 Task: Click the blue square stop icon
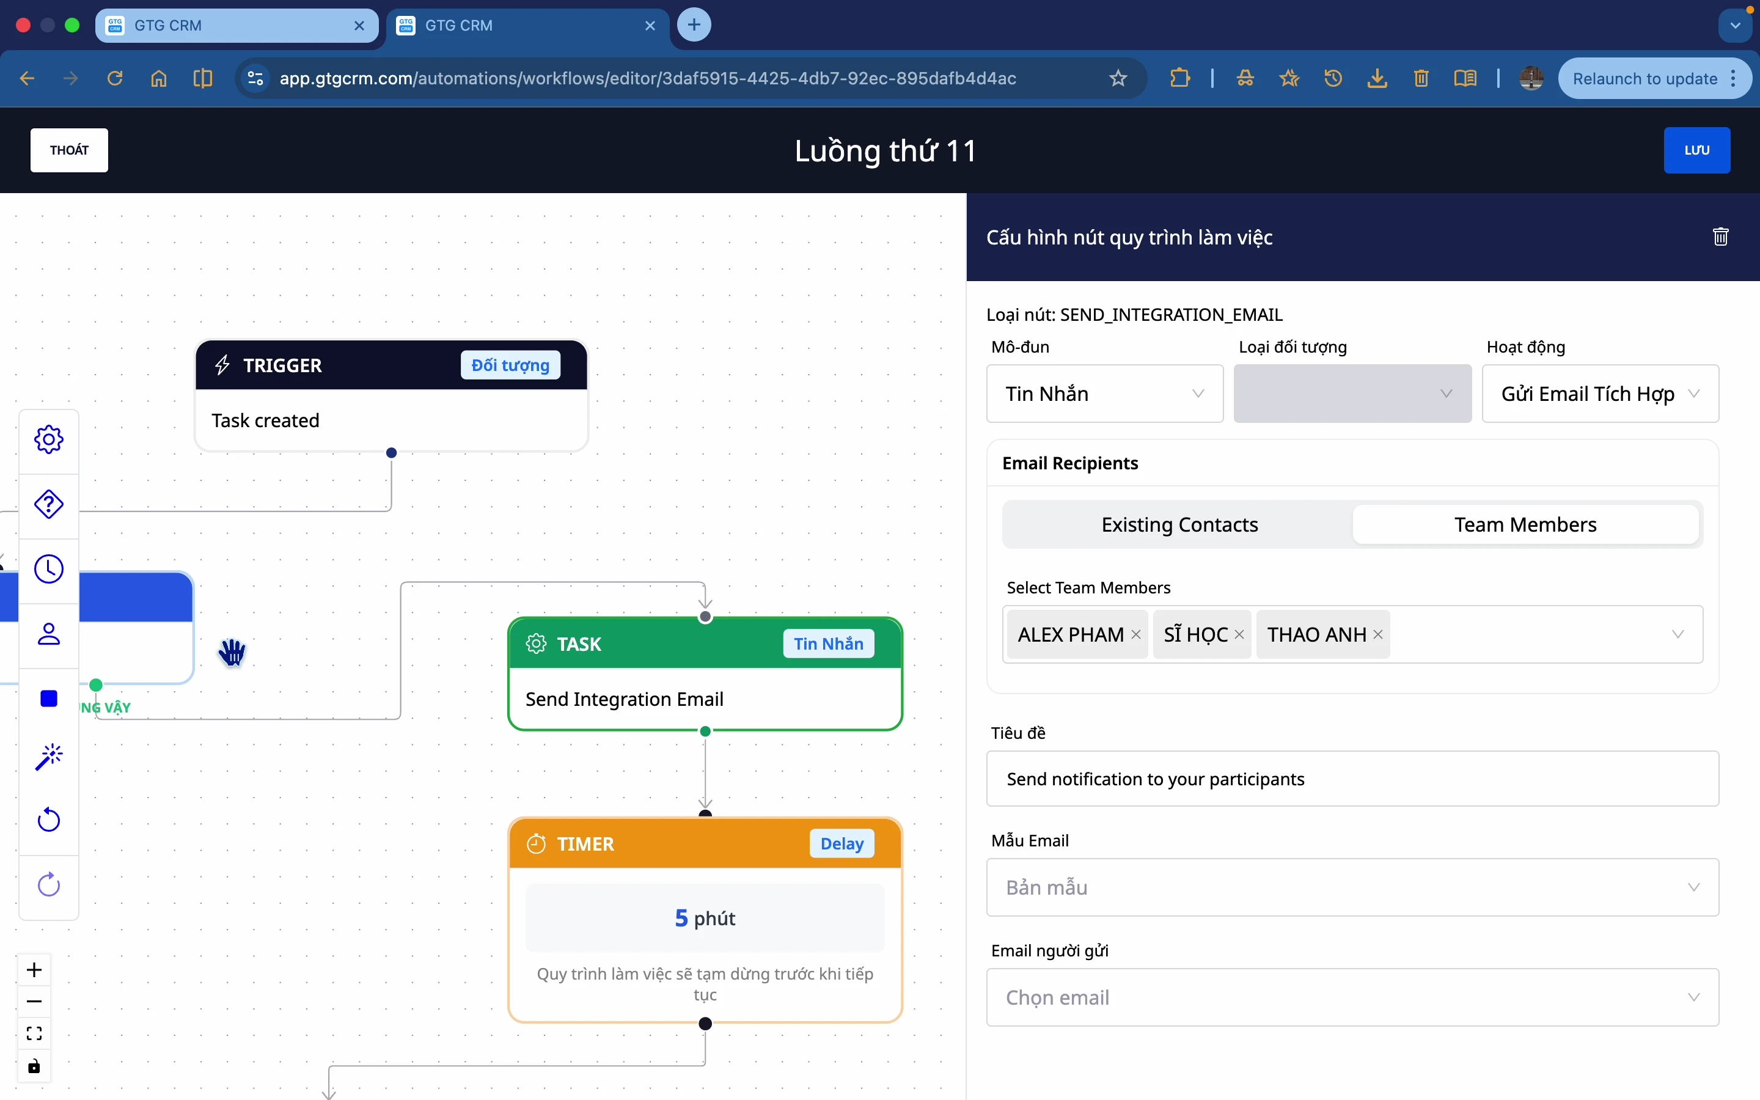tap(49, 698)
